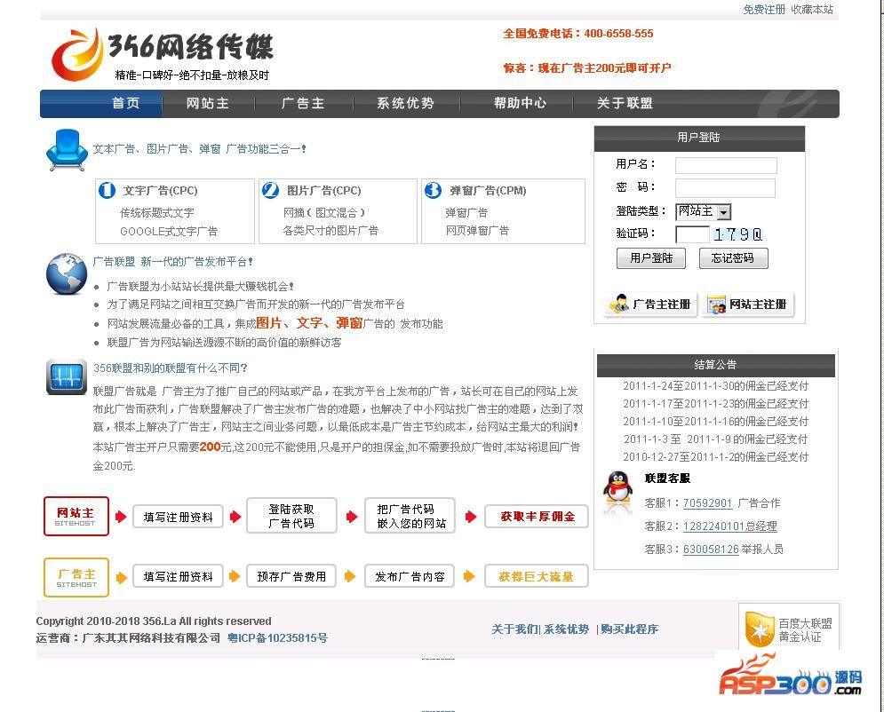Click 2010-12-27至2011-1-2的佣金已经支付 notice

point(715,457)
